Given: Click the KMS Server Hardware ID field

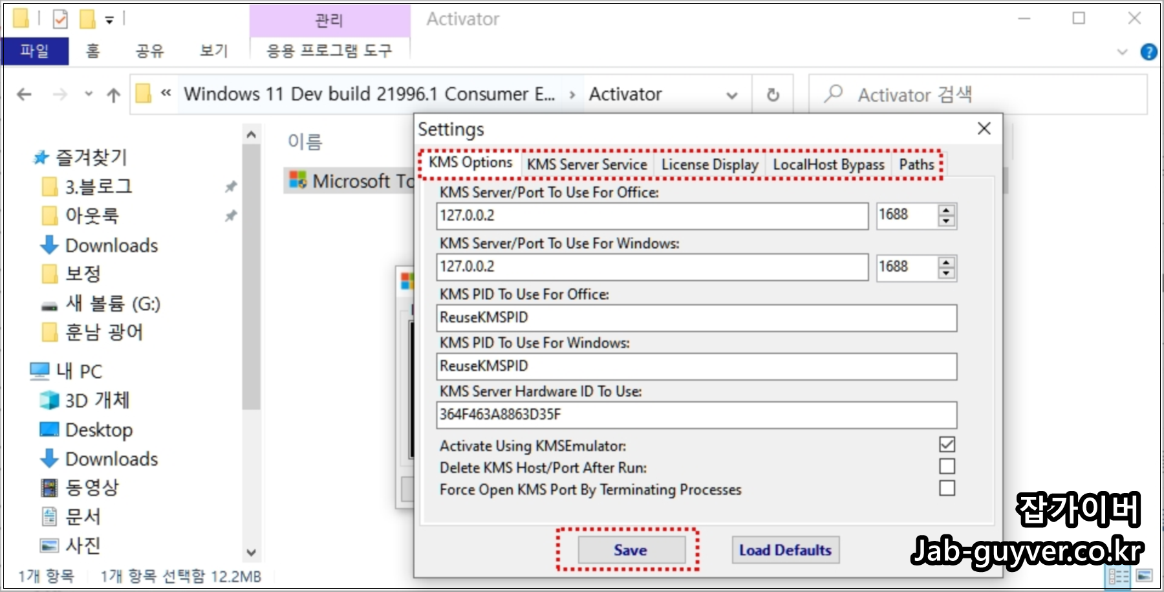Looking at the screenshot, I should tap(696, 415).
